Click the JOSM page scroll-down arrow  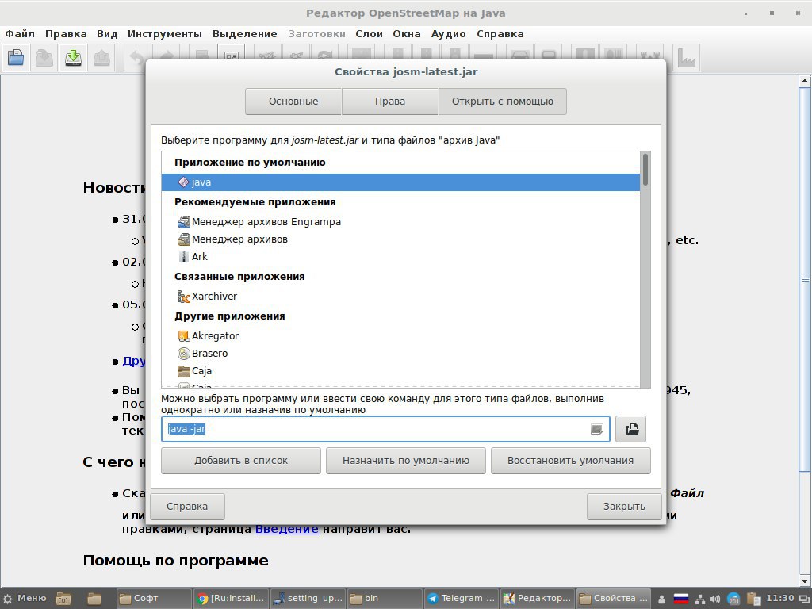click(x=805, y=580)
